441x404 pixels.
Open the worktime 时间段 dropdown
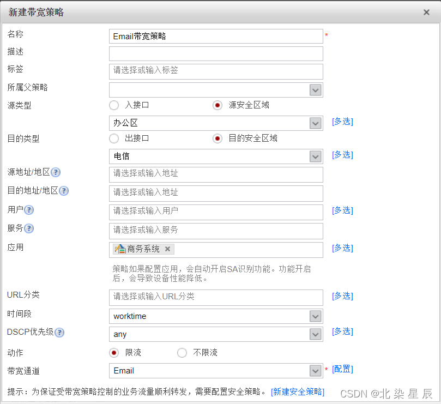click(316, 317)
